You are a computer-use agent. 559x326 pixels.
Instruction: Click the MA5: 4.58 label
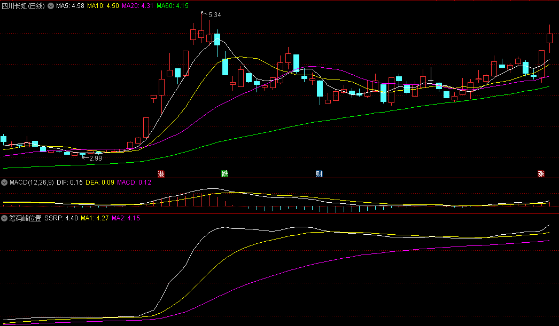[70, 6]
